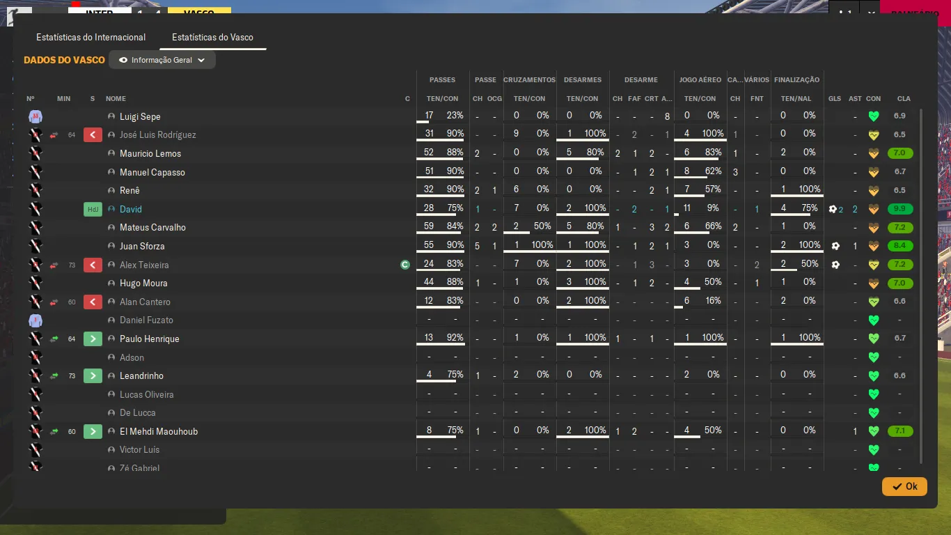Sort by the GLS goals column
Viewport: 951px width, 535px height.
click(835, 99)
